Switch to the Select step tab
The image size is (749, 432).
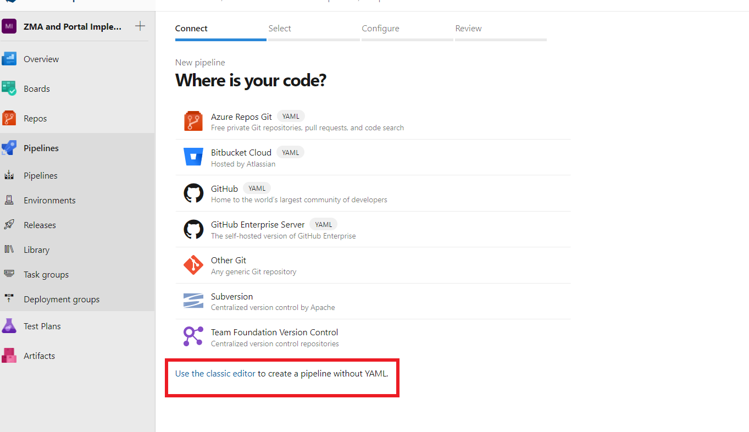[280, 29]
